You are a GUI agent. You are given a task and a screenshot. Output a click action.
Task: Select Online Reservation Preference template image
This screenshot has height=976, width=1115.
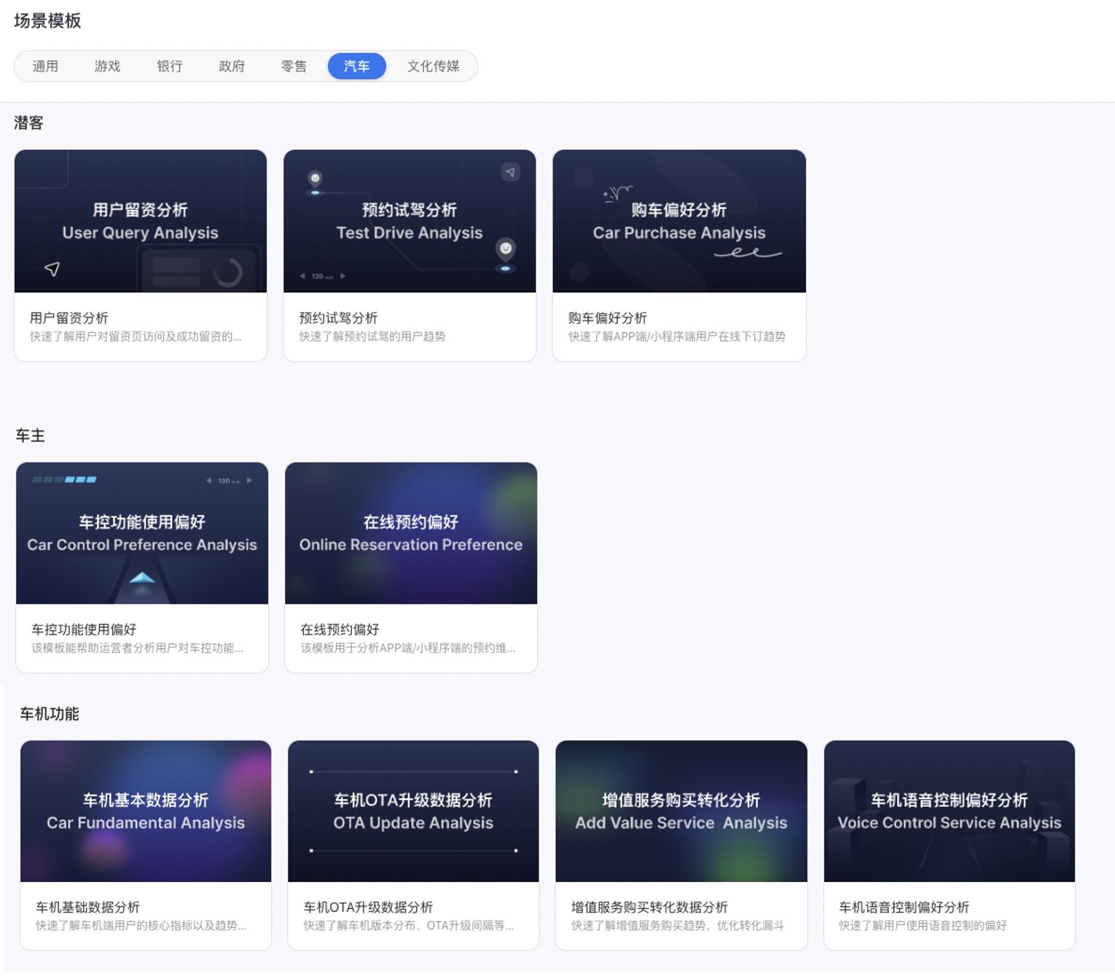[411, 533]
